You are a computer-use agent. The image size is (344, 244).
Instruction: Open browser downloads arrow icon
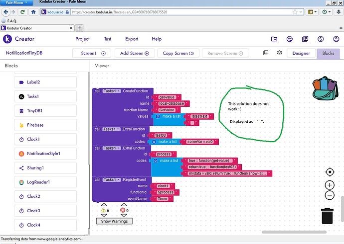coord(339,12)
